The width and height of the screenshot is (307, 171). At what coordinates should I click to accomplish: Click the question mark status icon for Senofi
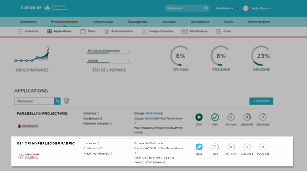[215, 147]
